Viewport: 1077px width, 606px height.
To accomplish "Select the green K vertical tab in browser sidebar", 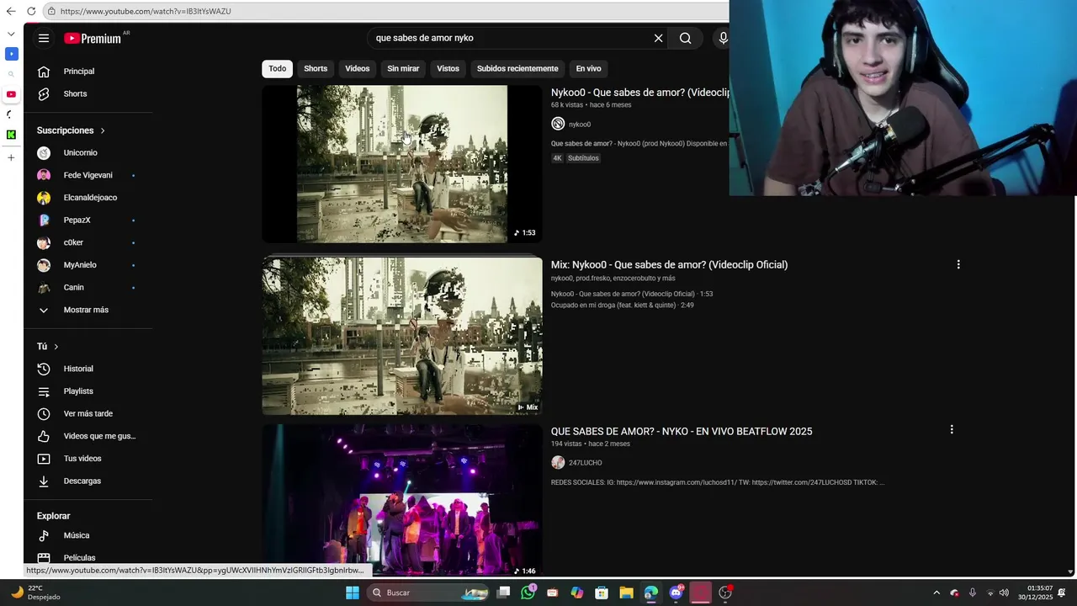I will coord(11,135).
